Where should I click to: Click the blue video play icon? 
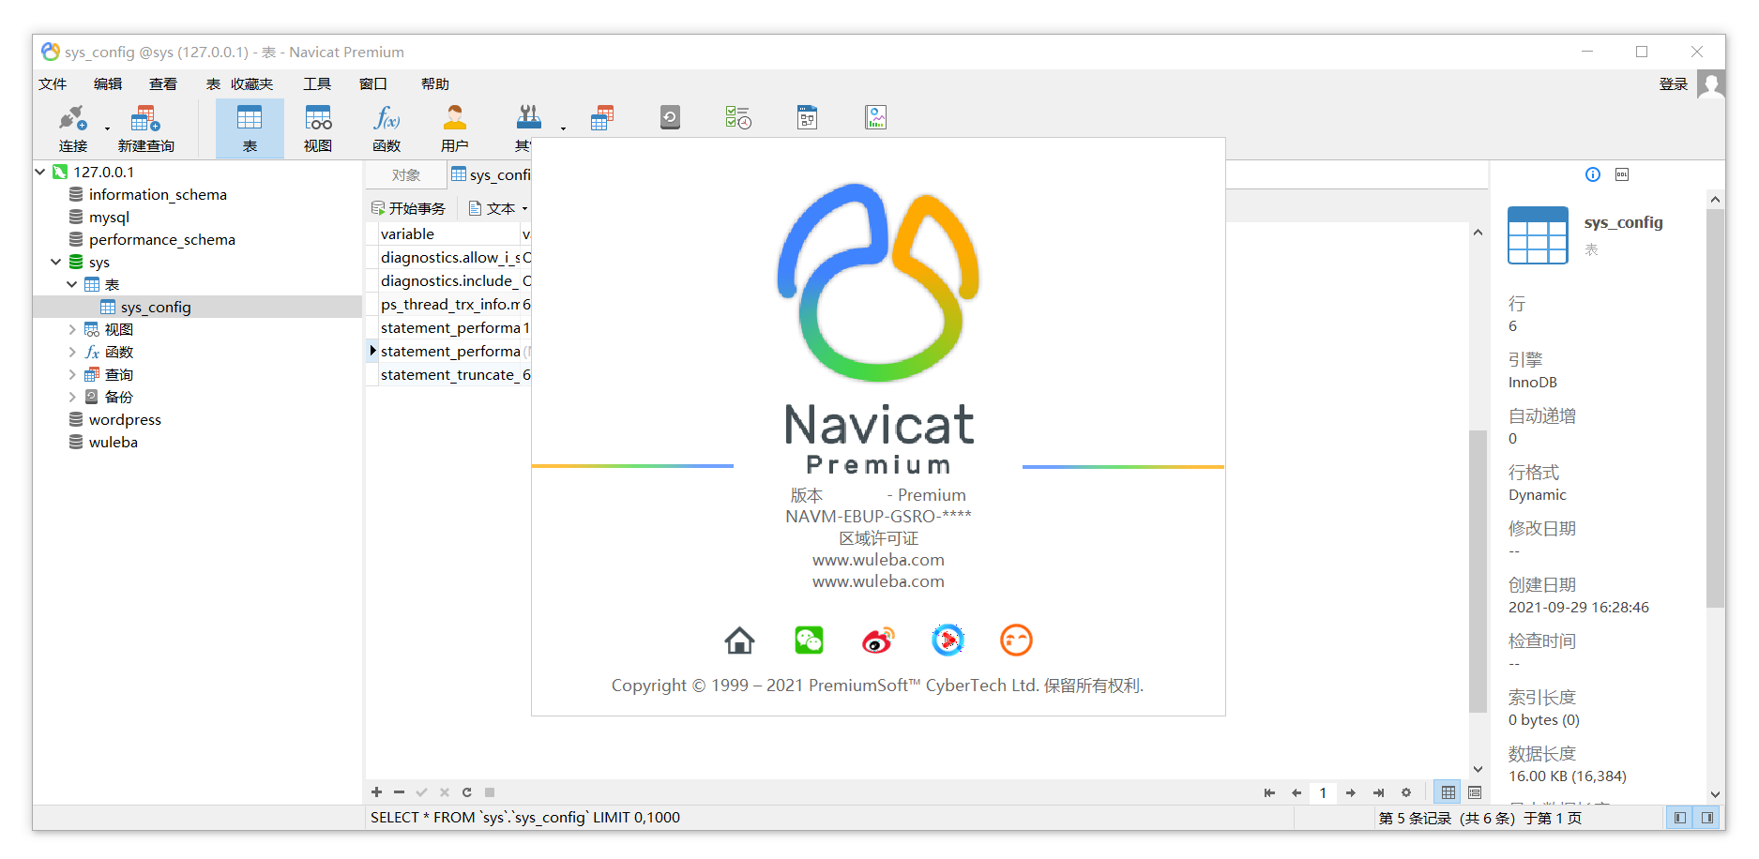(948, 640)
